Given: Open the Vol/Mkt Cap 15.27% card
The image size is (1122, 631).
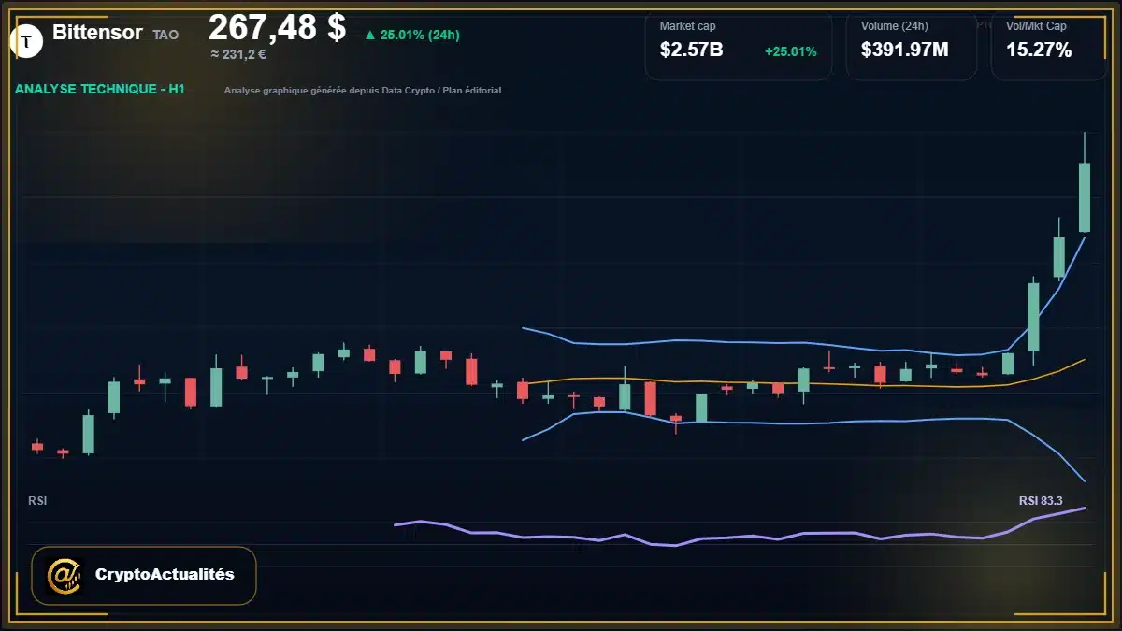Looking at the screenshot, I should (1048, 45).
